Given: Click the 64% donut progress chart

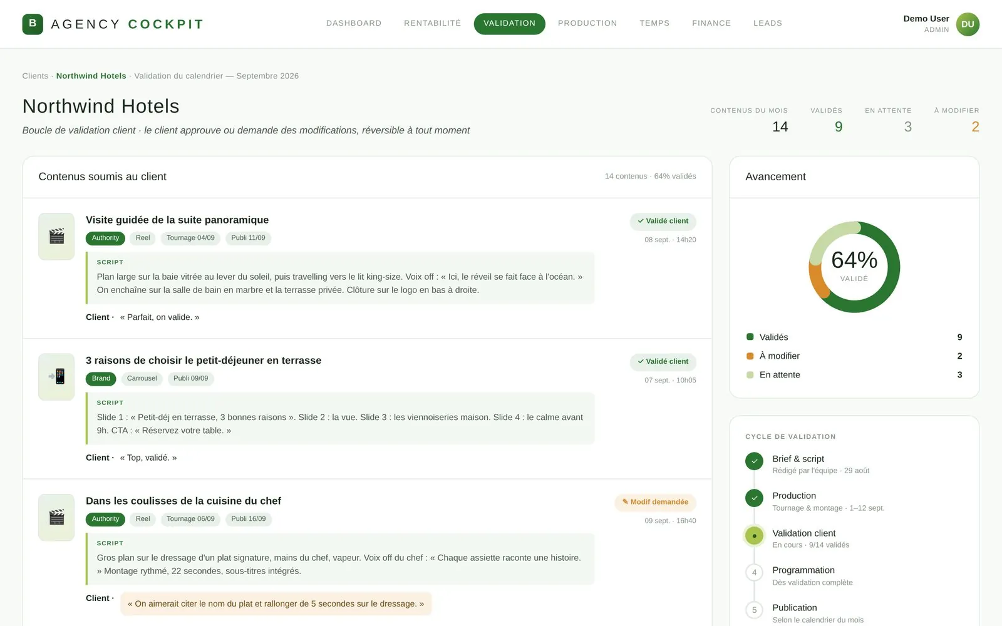Looking at the screenshot, I should [x=854, y=267].
